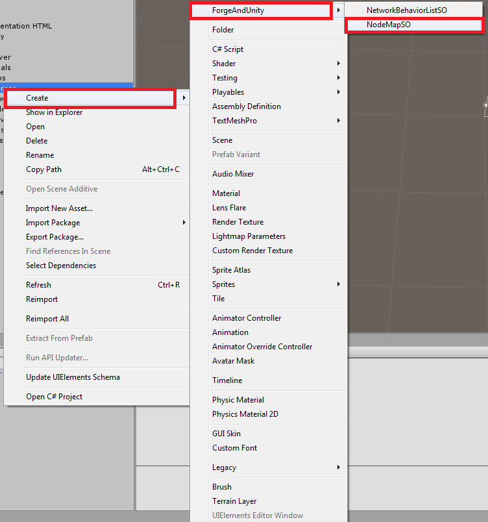Open the ForgeAndUnity submenu
This screenshot has height=522, width=488.
269,10
